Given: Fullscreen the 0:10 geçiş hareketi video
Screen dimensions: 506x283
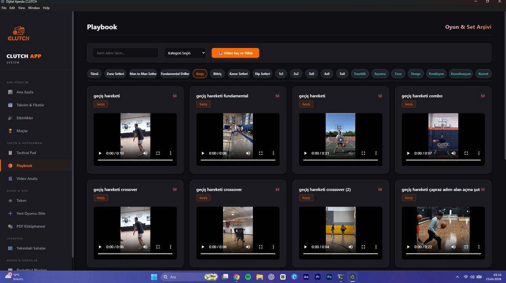Looking at the screenshot, I should [158, 154].
